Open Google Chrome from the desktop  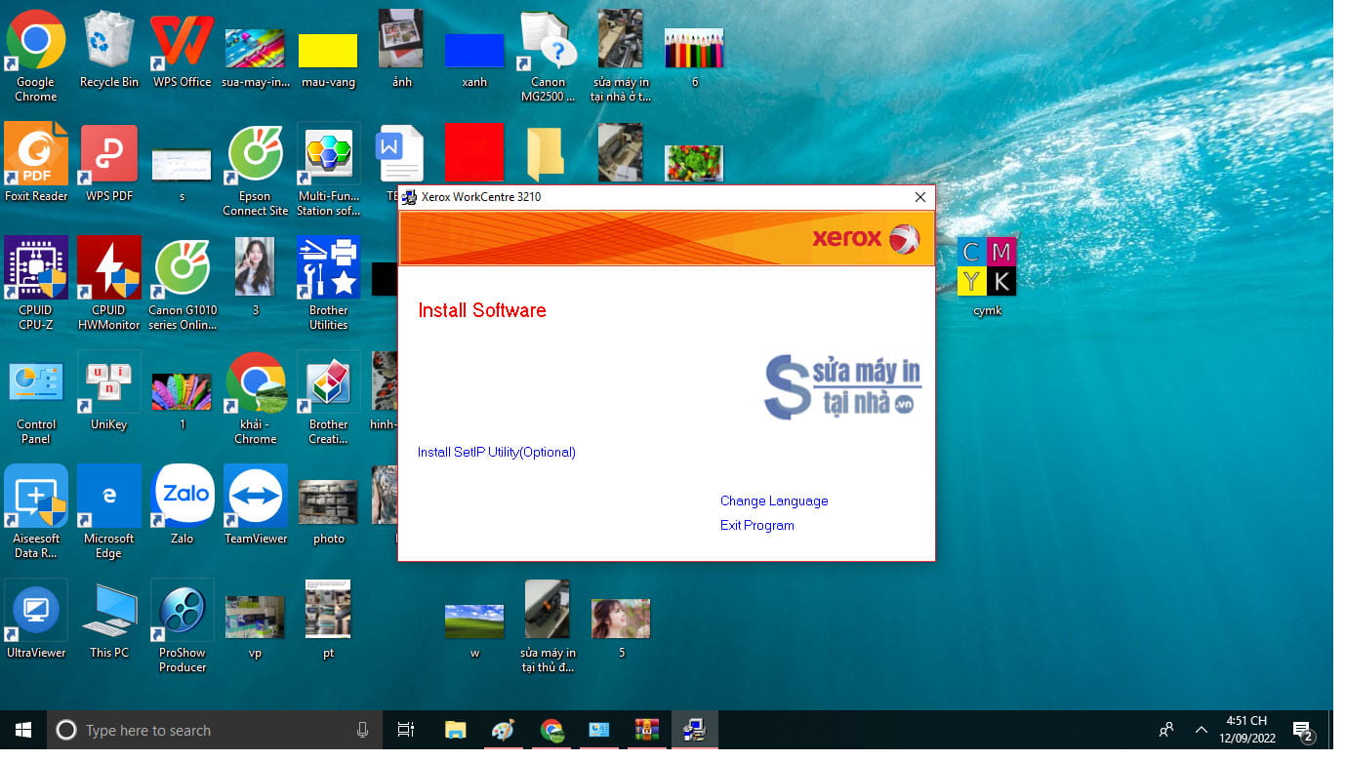coord(36,41)
